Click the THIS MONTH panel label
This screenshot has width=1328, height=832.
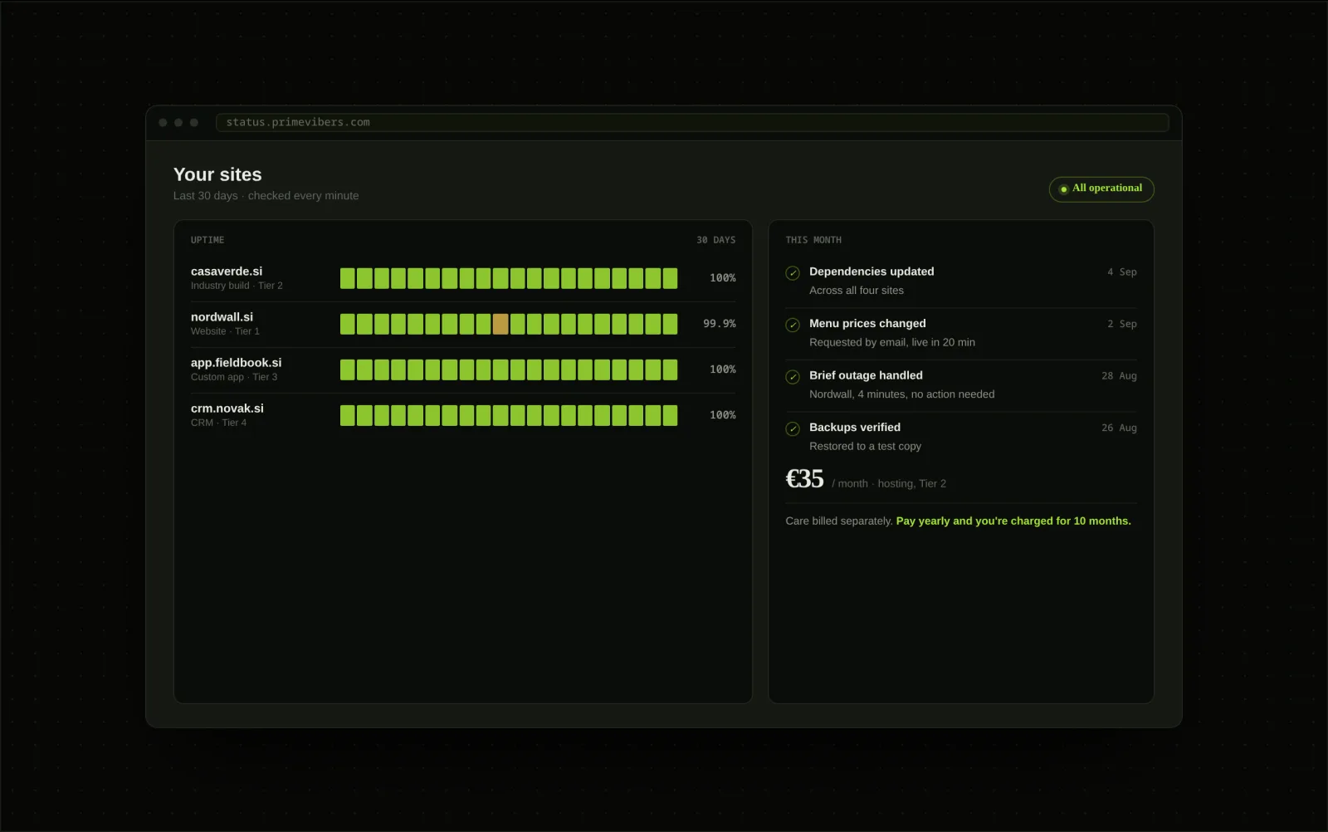click(813, 240)
